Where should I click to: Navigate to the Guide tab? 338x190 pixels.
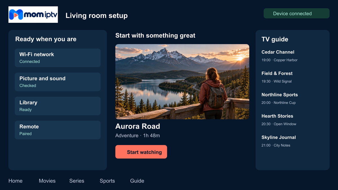tap(137, 181)
